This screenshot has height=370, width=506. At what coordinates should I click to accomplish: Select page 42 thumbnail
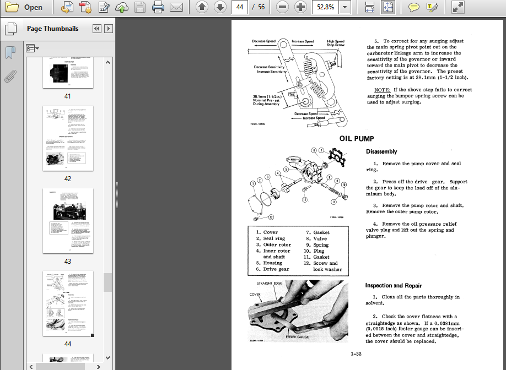pyautogui.click(x=68, y=138)
